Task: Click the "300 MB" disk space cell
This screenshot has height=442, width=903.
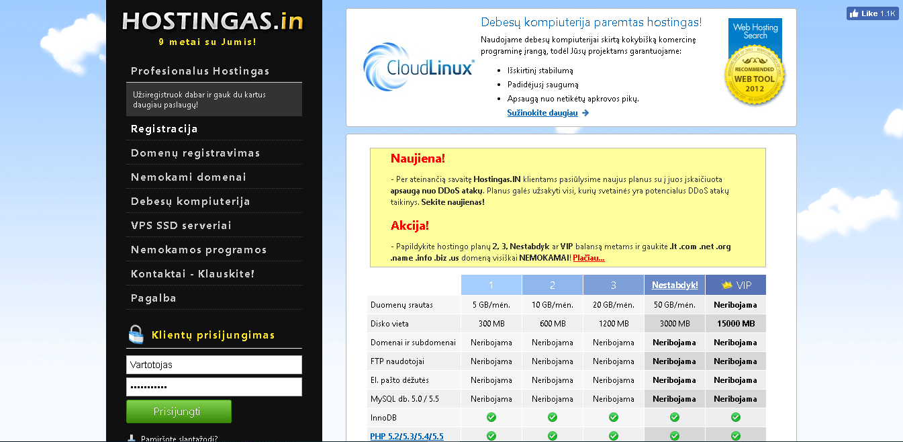Action: [491, 324]
